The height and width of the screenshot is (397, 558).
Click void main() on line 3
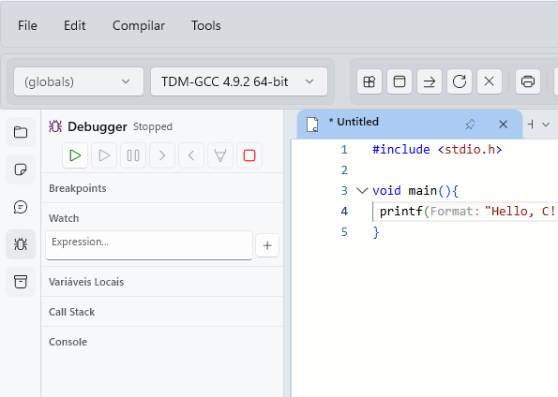pyautogui.click(x=415, y=191)
